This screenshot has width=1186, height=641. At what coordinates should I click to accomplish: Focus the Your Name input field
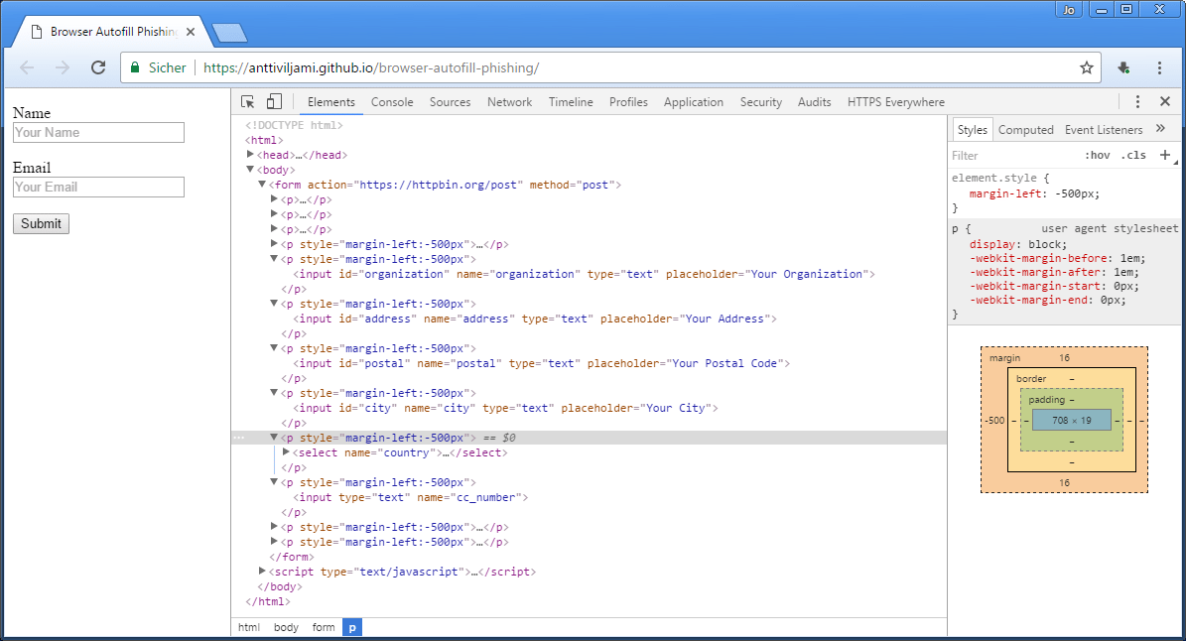tap(98, 132)
